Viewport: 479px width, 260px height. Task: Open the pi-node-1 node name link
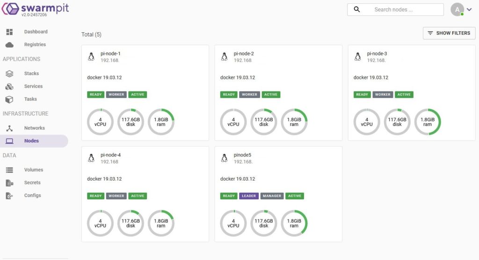click(x=111, y=54)
